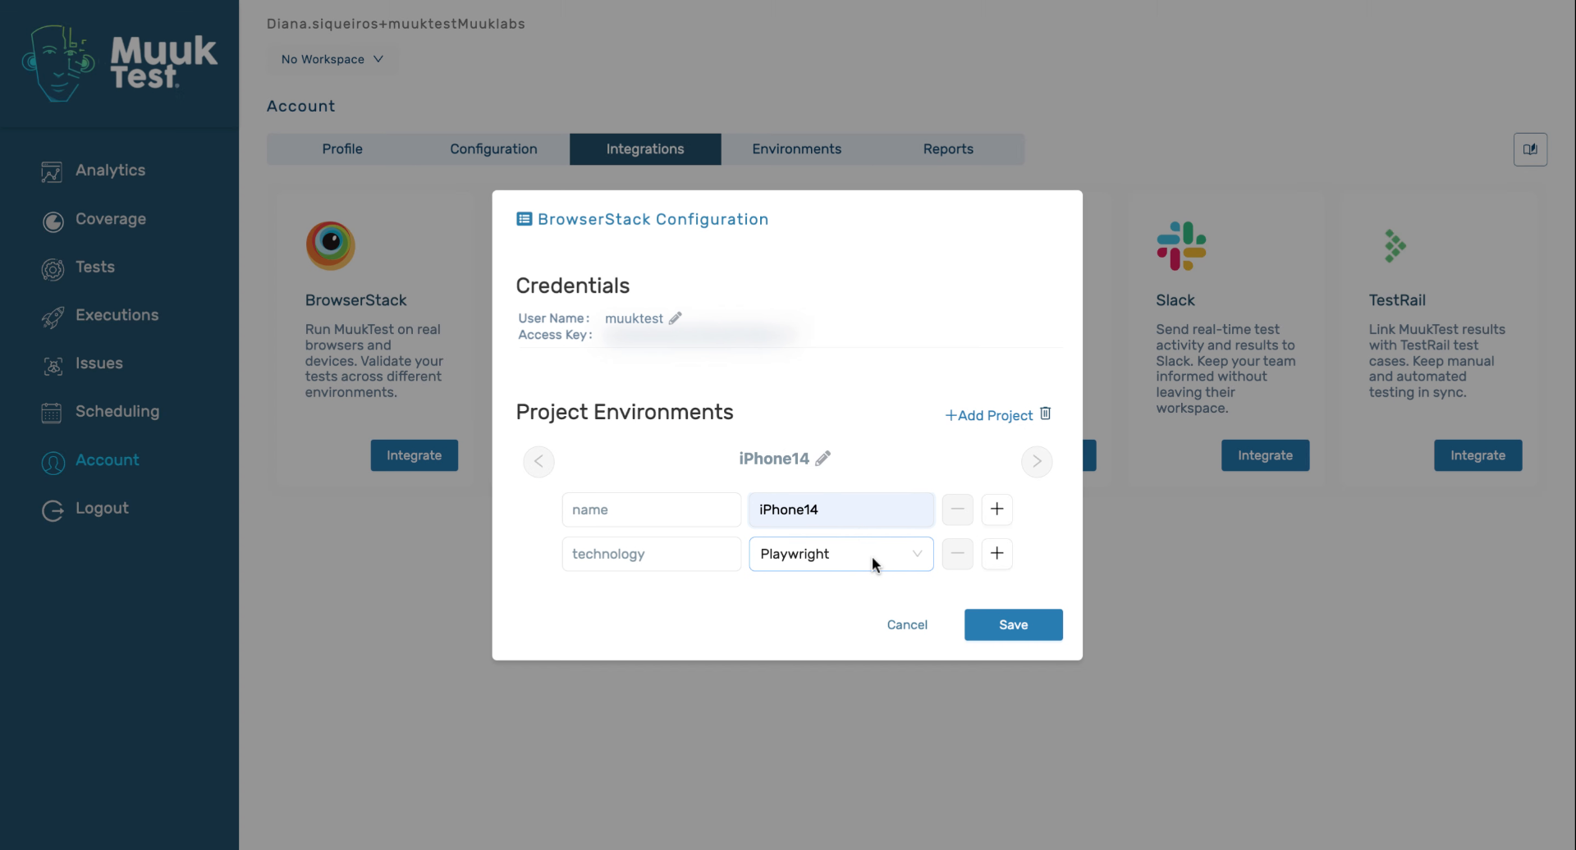Image resolution: width=1576 pixels, height=850 pixels.
Task: Open the Executions section
Action: coord(117,315)
